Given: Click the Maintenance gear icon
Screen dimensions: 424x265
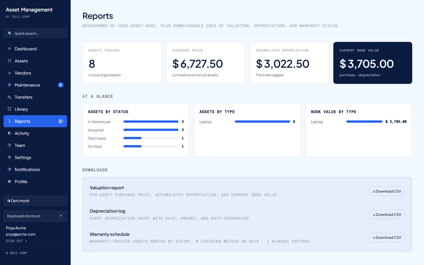Looking at the screenshot, I should [9, 85].
